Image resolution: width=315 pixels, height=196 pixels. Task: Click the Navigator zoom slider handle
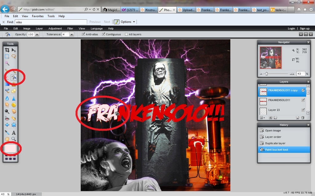267,74
